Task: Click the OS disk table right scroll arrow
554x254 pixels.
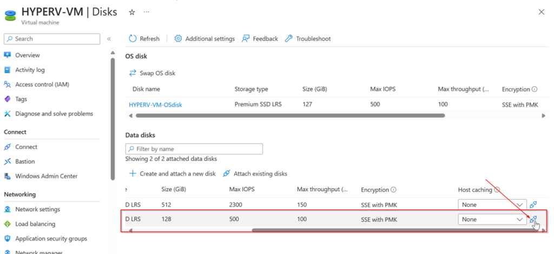Action: 544,115
